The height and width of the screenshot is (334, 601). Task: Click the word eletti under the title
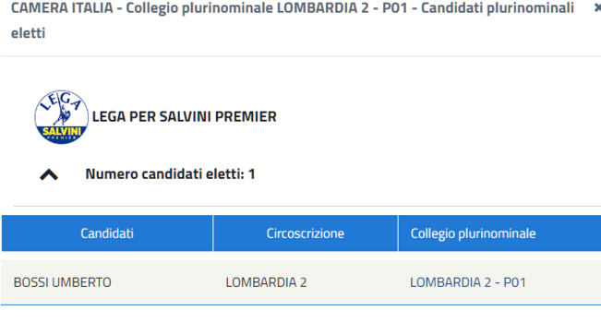(x=29, y=33)
